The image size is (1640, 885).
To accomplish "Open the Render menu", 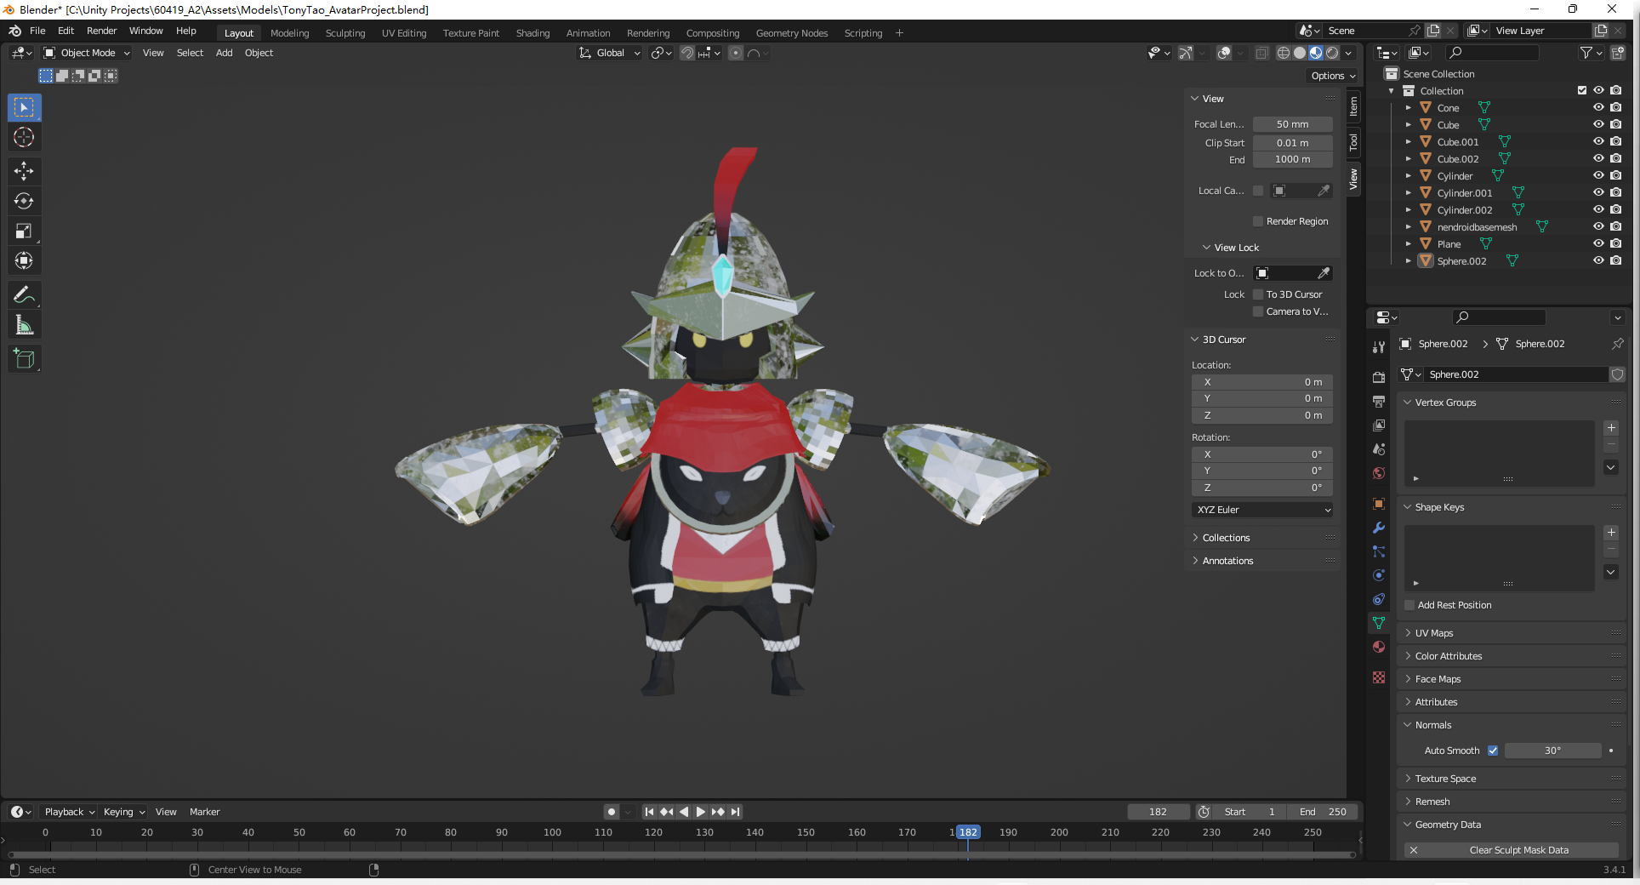I will coord(101,31).
